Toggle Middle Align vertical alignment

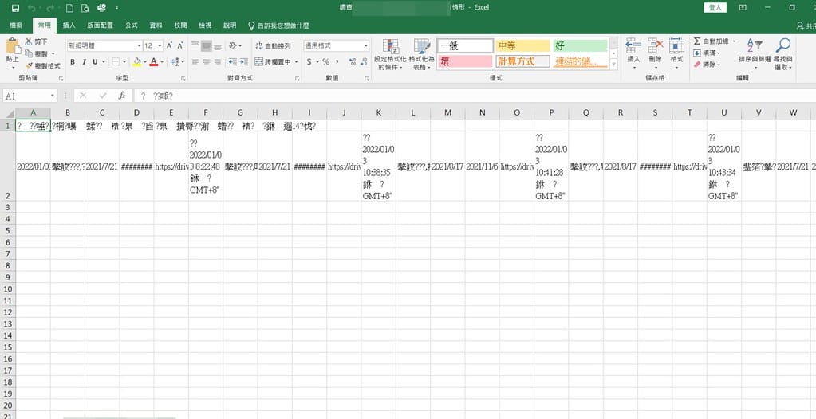(207, 45)
